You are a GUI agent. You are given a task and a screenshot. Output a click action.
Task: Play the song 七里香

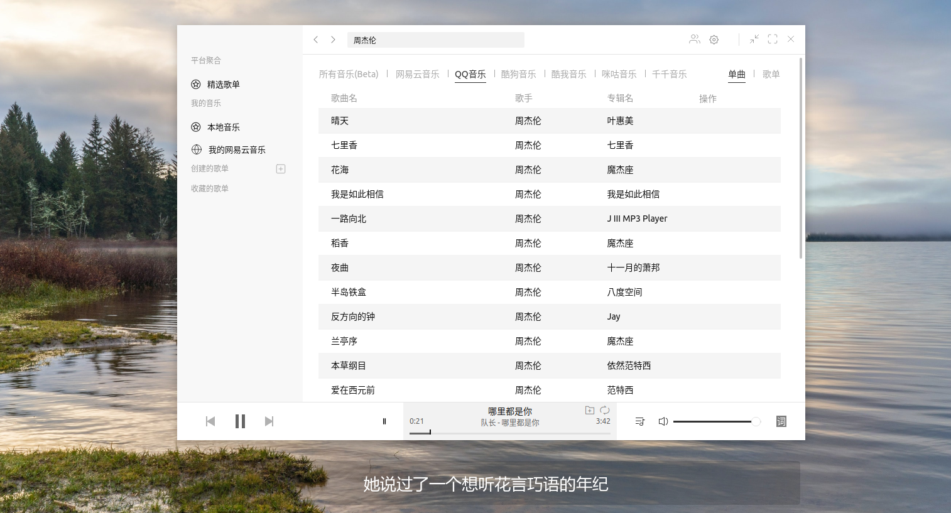(344, 145)
